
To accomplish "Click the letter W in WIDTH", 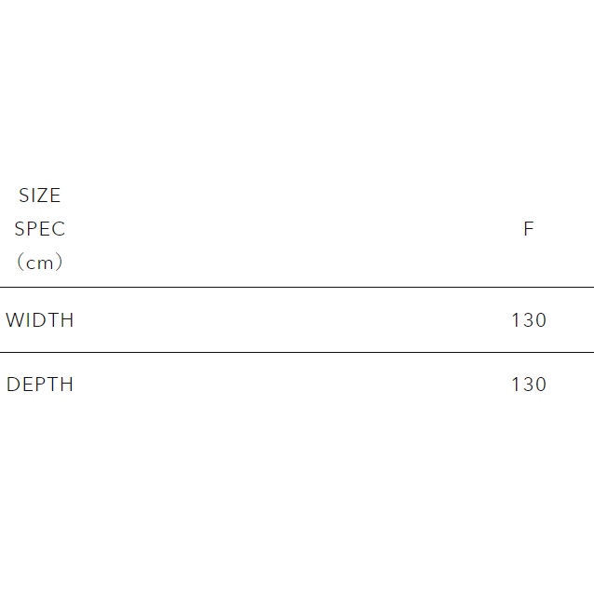I will point(14,320).
